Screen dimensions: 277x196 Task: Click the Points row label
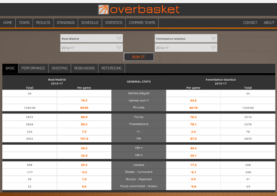(139, 117)
